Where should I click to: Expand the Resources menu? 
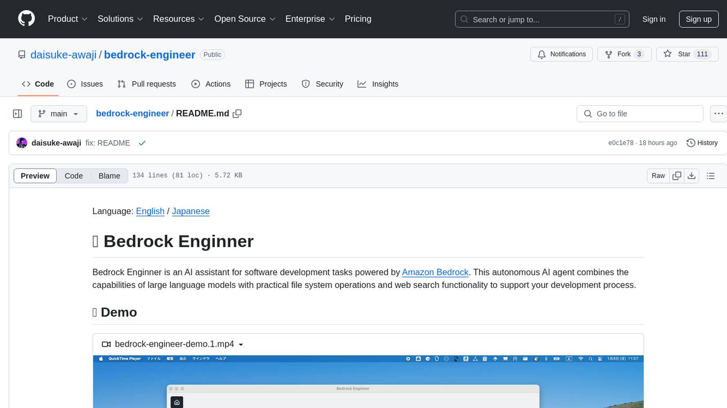[179, 19]
